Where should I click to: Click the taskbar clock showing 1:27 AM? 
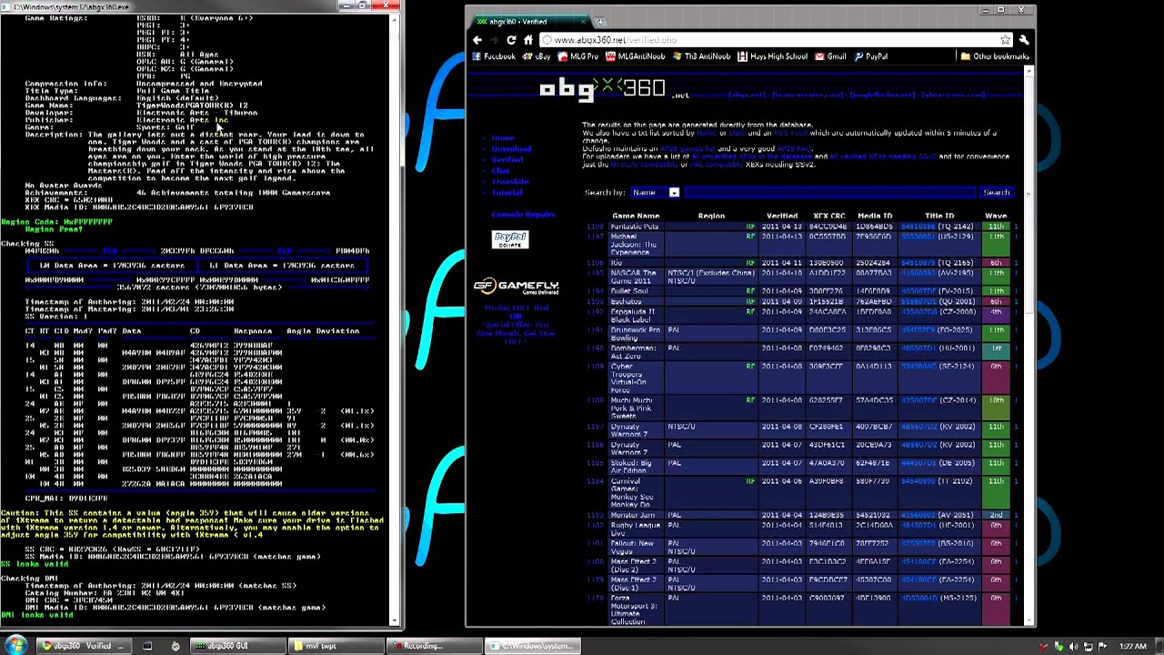click(x=1132, y=647)
